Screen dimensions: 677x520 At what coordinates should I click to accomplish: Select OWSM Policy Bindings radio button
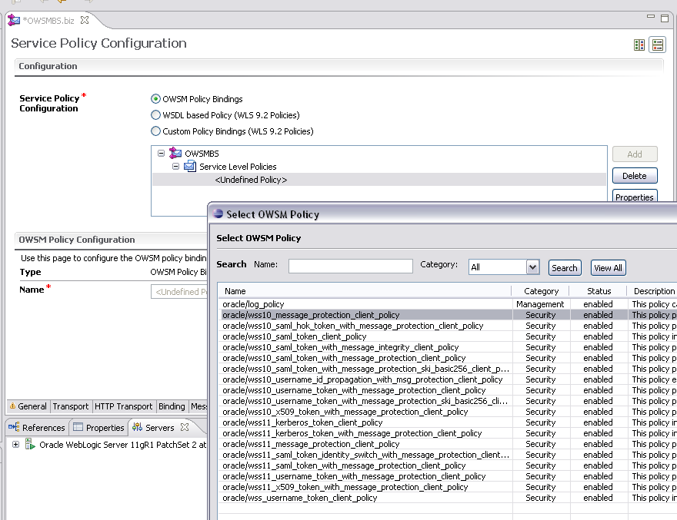pyautogui.click(x=156, y=99)
